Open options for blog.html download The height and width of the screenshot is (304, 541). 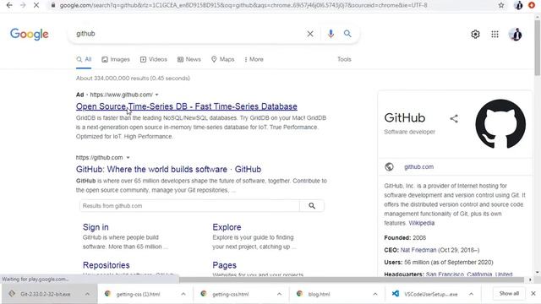[375, 294]
